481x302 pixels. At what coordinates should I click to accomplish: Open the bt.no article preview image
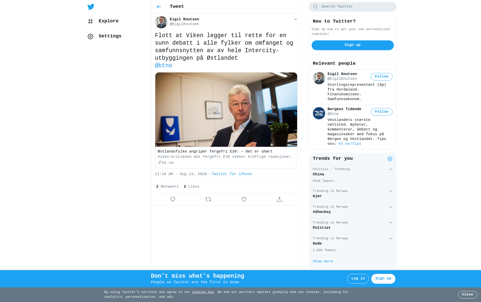click(226, 110)
